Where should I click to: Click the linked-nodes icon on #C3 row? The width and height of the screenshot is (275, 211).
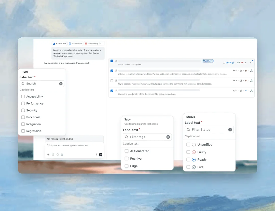click(241, 91)
